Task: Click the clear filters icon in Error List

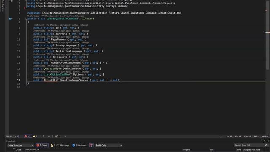Action: pos(91,145)
